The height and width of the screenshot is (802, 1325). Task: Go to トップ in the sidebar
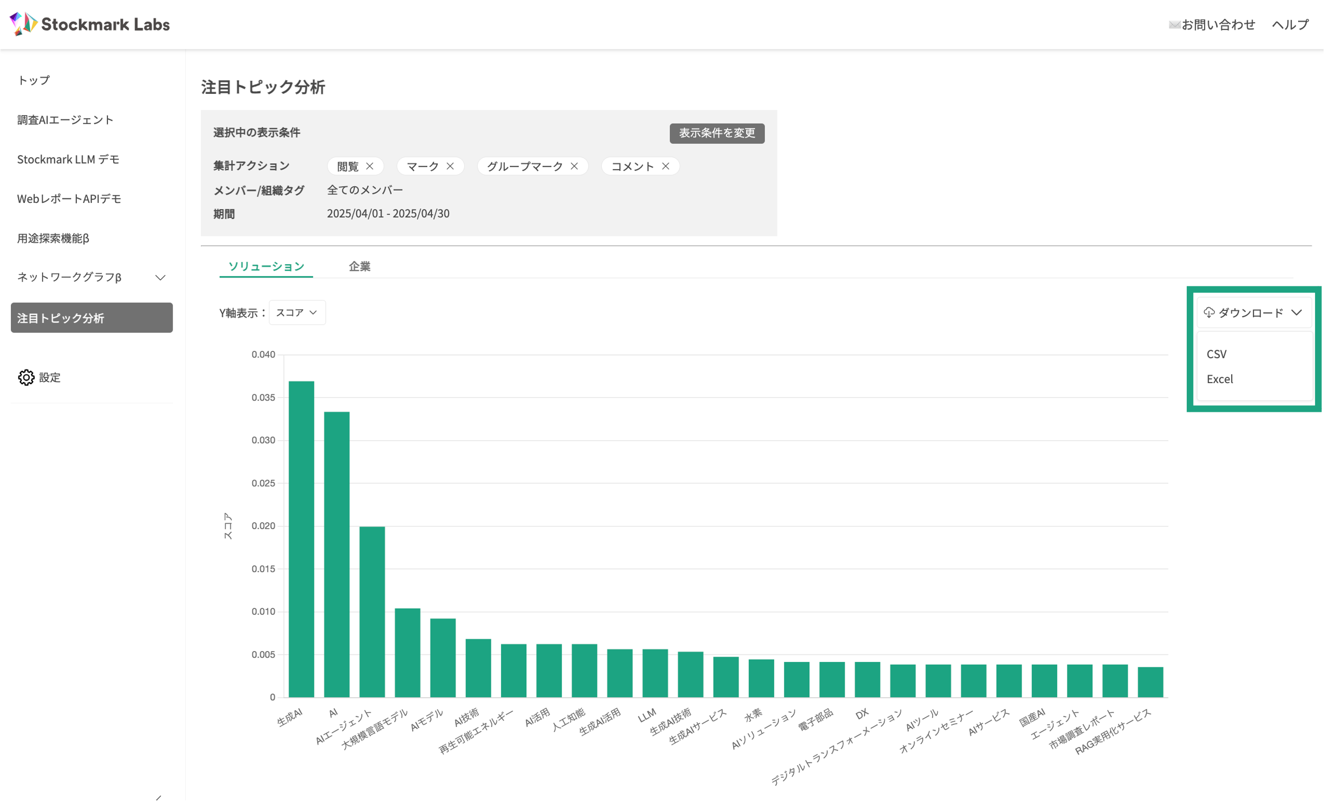coord(33,81)
